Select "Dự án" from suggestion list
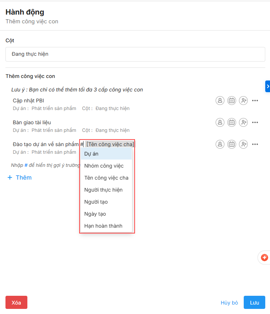Viewport: 270px width, 314px height. tap(106, 154)
